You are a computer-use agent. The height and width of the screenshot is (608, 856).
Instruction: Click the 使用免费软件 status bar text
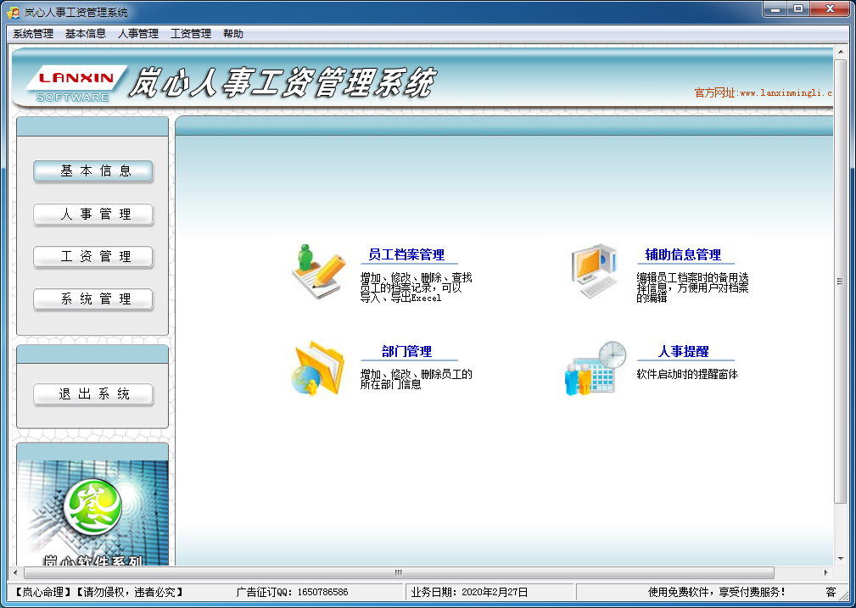(717, 592)
